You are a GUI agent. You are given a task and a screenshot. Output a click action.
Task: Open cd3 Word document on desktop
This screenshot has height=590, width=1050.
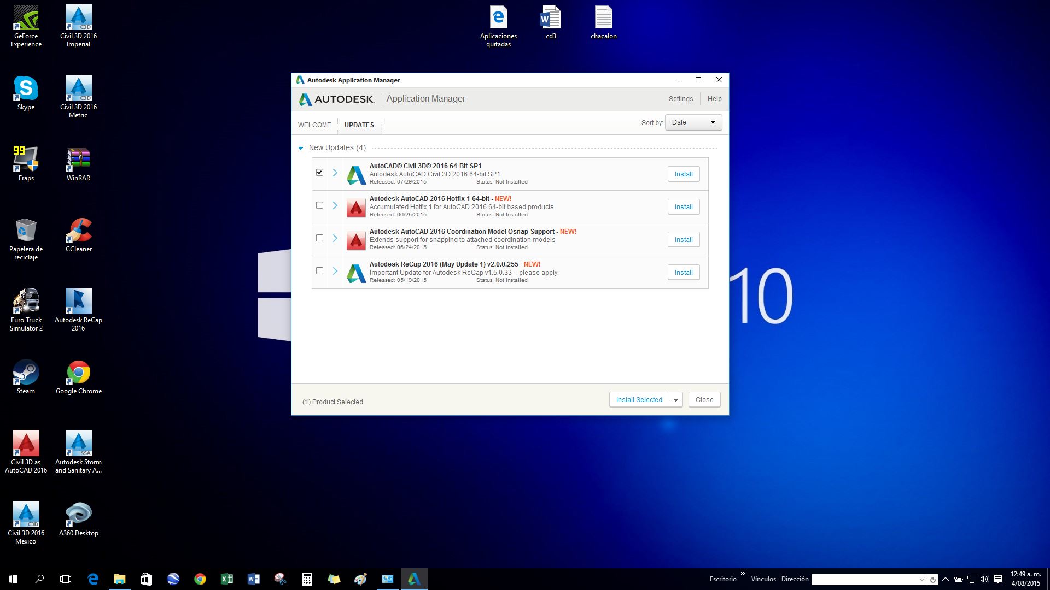click(551, 22)
